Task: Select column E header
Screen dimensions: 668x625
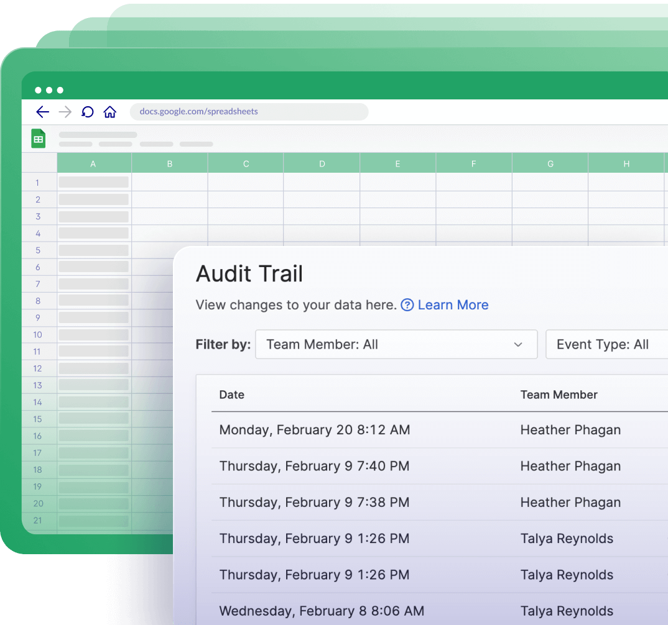Action: pos(398,163)
